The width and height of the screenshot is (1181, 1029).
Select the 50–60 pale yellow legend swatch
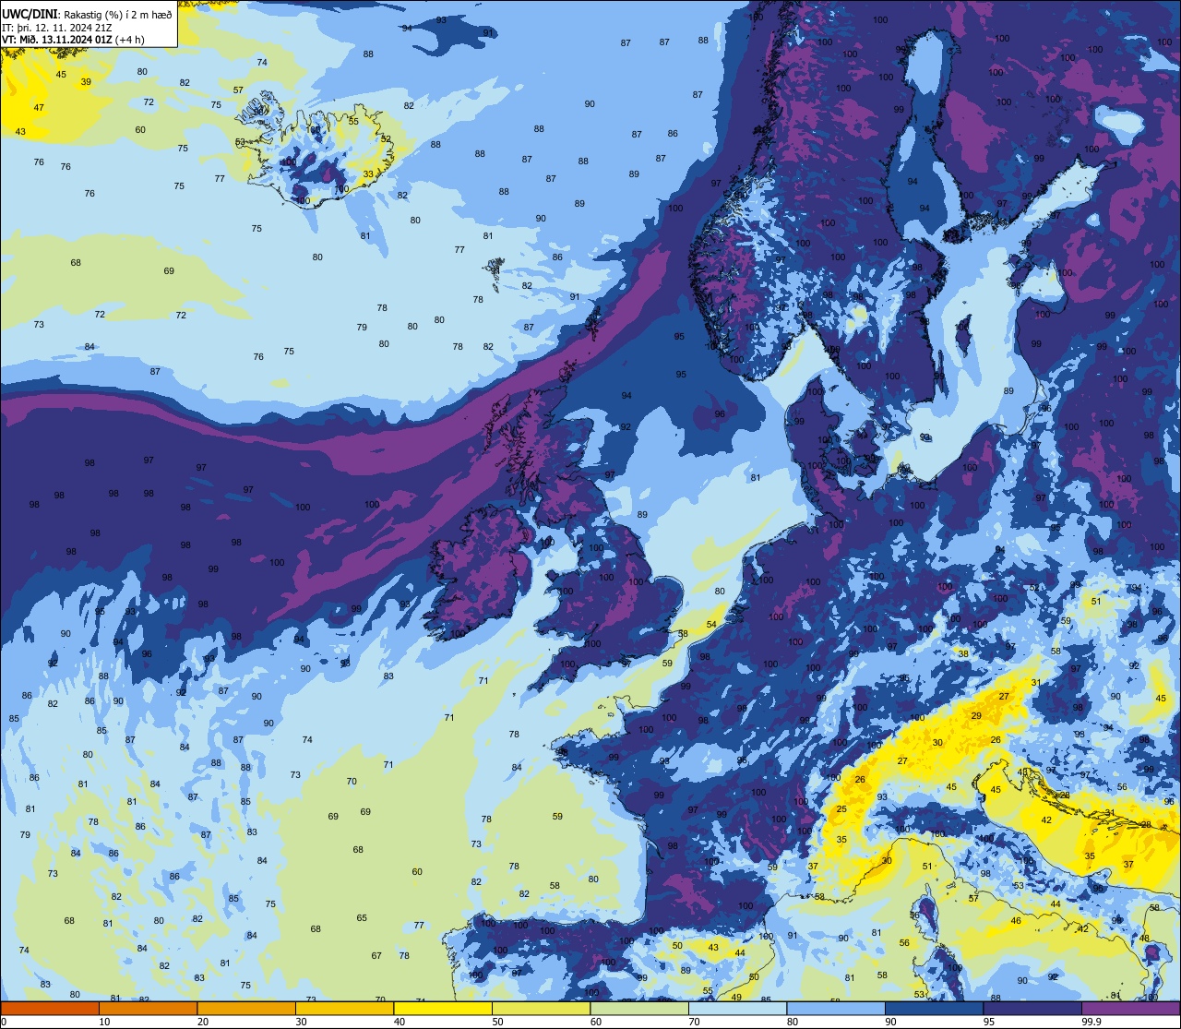click(541, 1008)
